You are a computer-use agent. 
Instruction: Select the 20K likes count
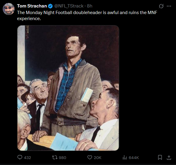[97, 158]
